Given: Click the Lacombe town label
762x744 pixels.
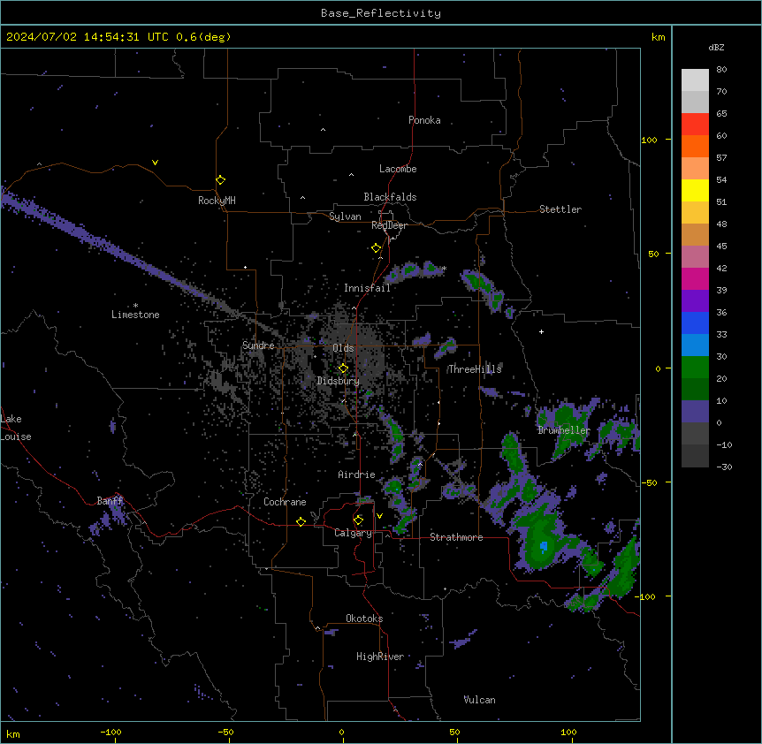Looking at the screenshot, I should [398, 169].
